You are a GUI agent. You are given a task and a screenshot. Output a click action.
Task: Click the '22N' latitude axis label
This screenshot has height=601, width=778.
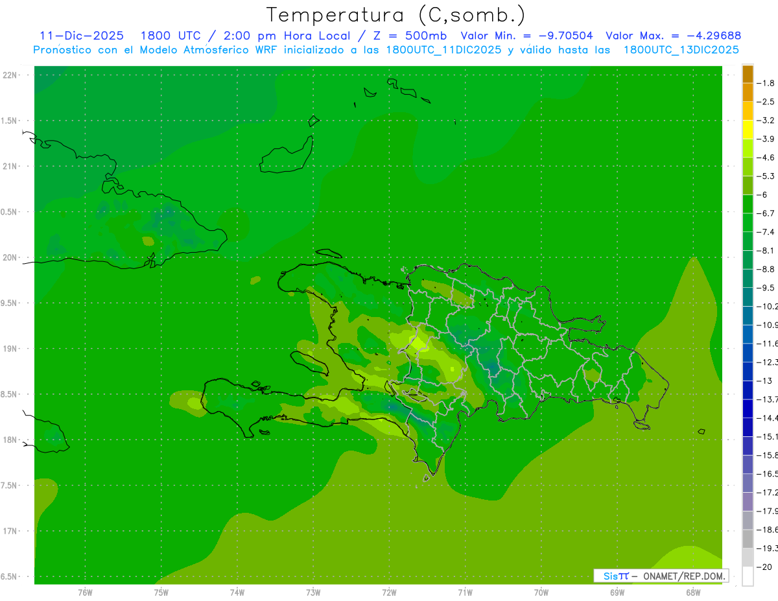(10, 75)
